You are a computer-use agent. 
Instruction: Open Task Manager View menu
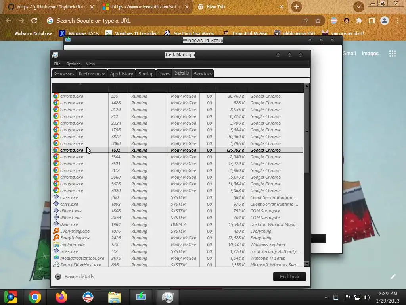coord(90,64)
